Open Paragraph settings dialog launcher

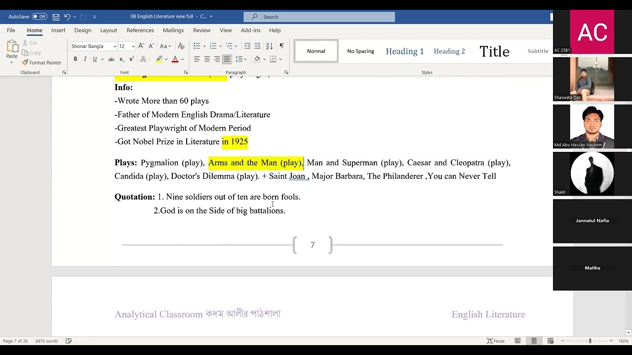(x=286, y=72)
